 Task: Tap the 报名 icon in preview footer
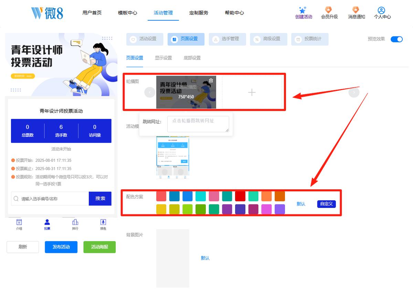pyautogui.click(x=103, y=222)
